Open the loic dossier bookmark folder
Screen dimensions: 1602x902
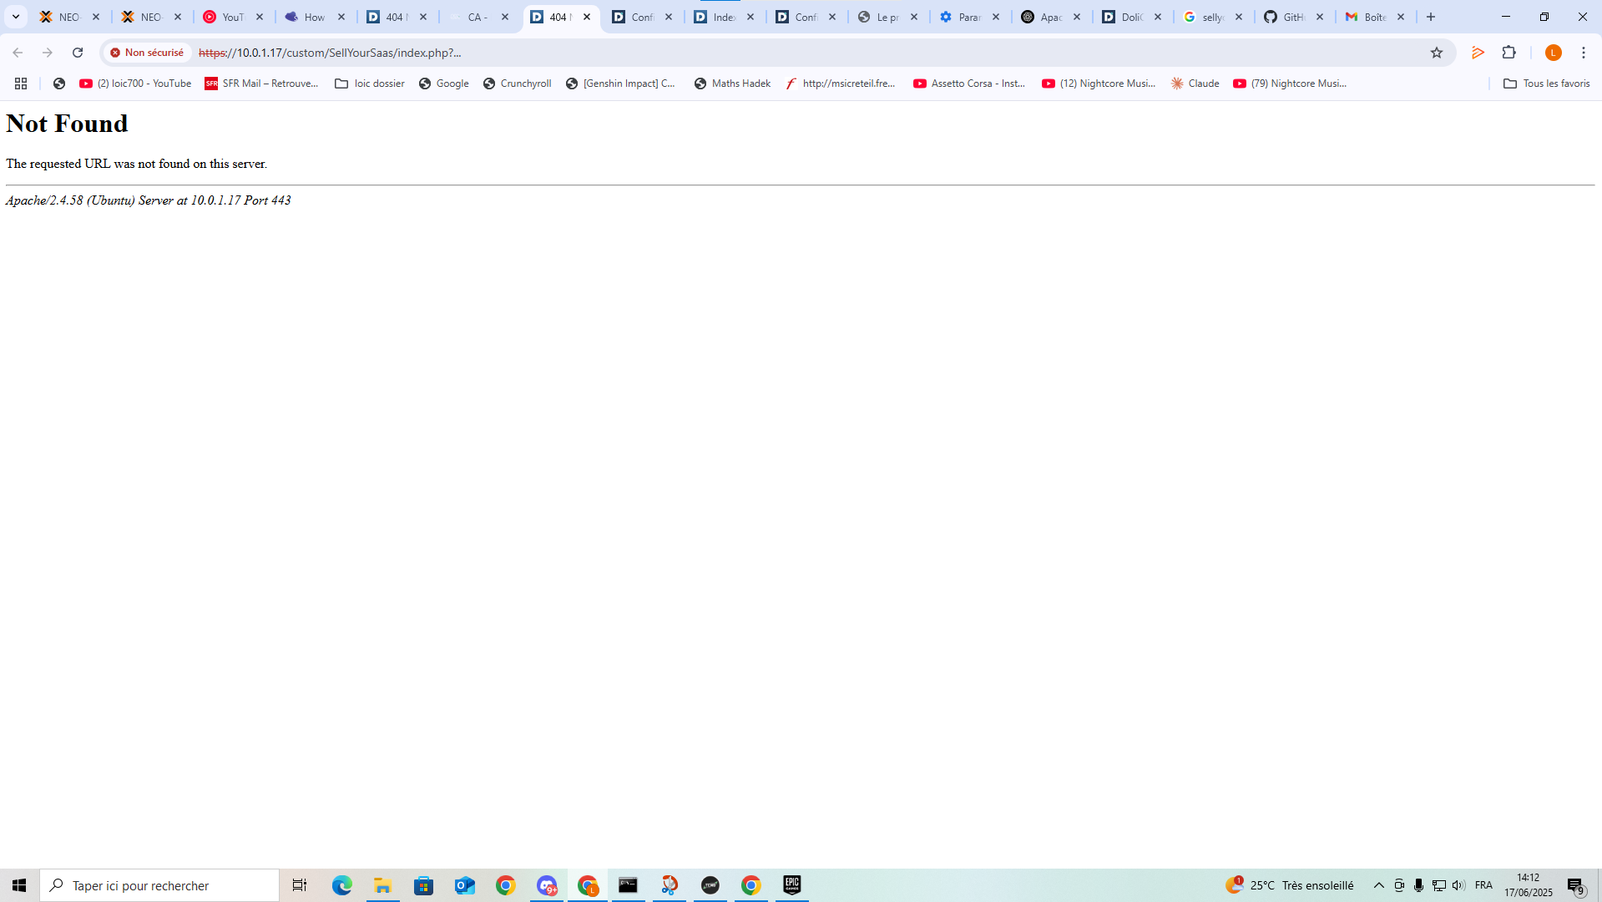click(369, 84)
